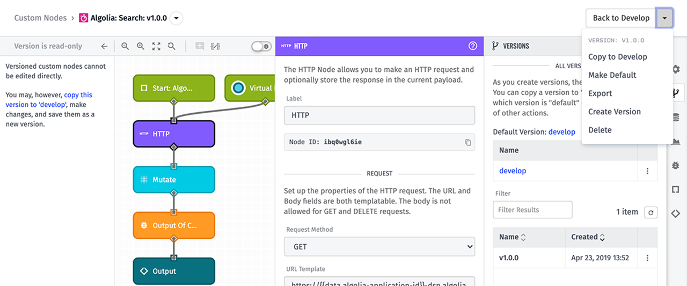Open the version dropdown next to Algolia: Search
The image size is (687, 286).
click(177, 18)
